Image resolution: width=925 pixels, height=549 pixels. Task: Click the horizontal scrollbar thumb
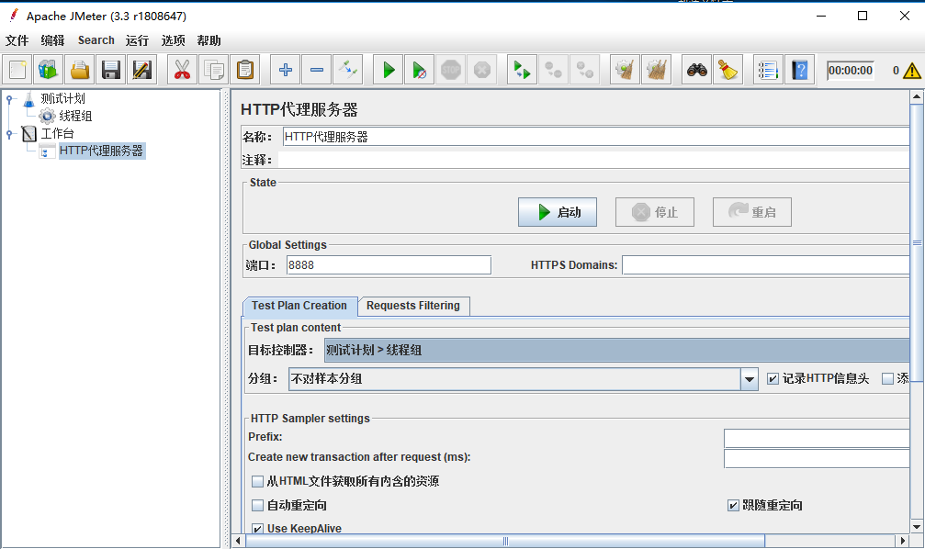coord(505,541)
